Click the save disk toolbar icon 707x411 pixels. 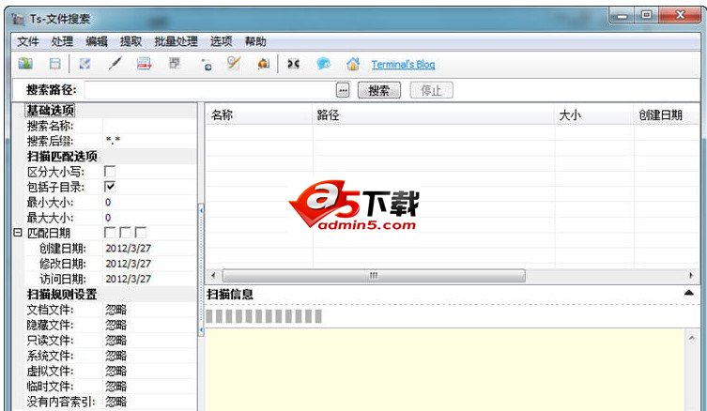(x=54, y=64)
